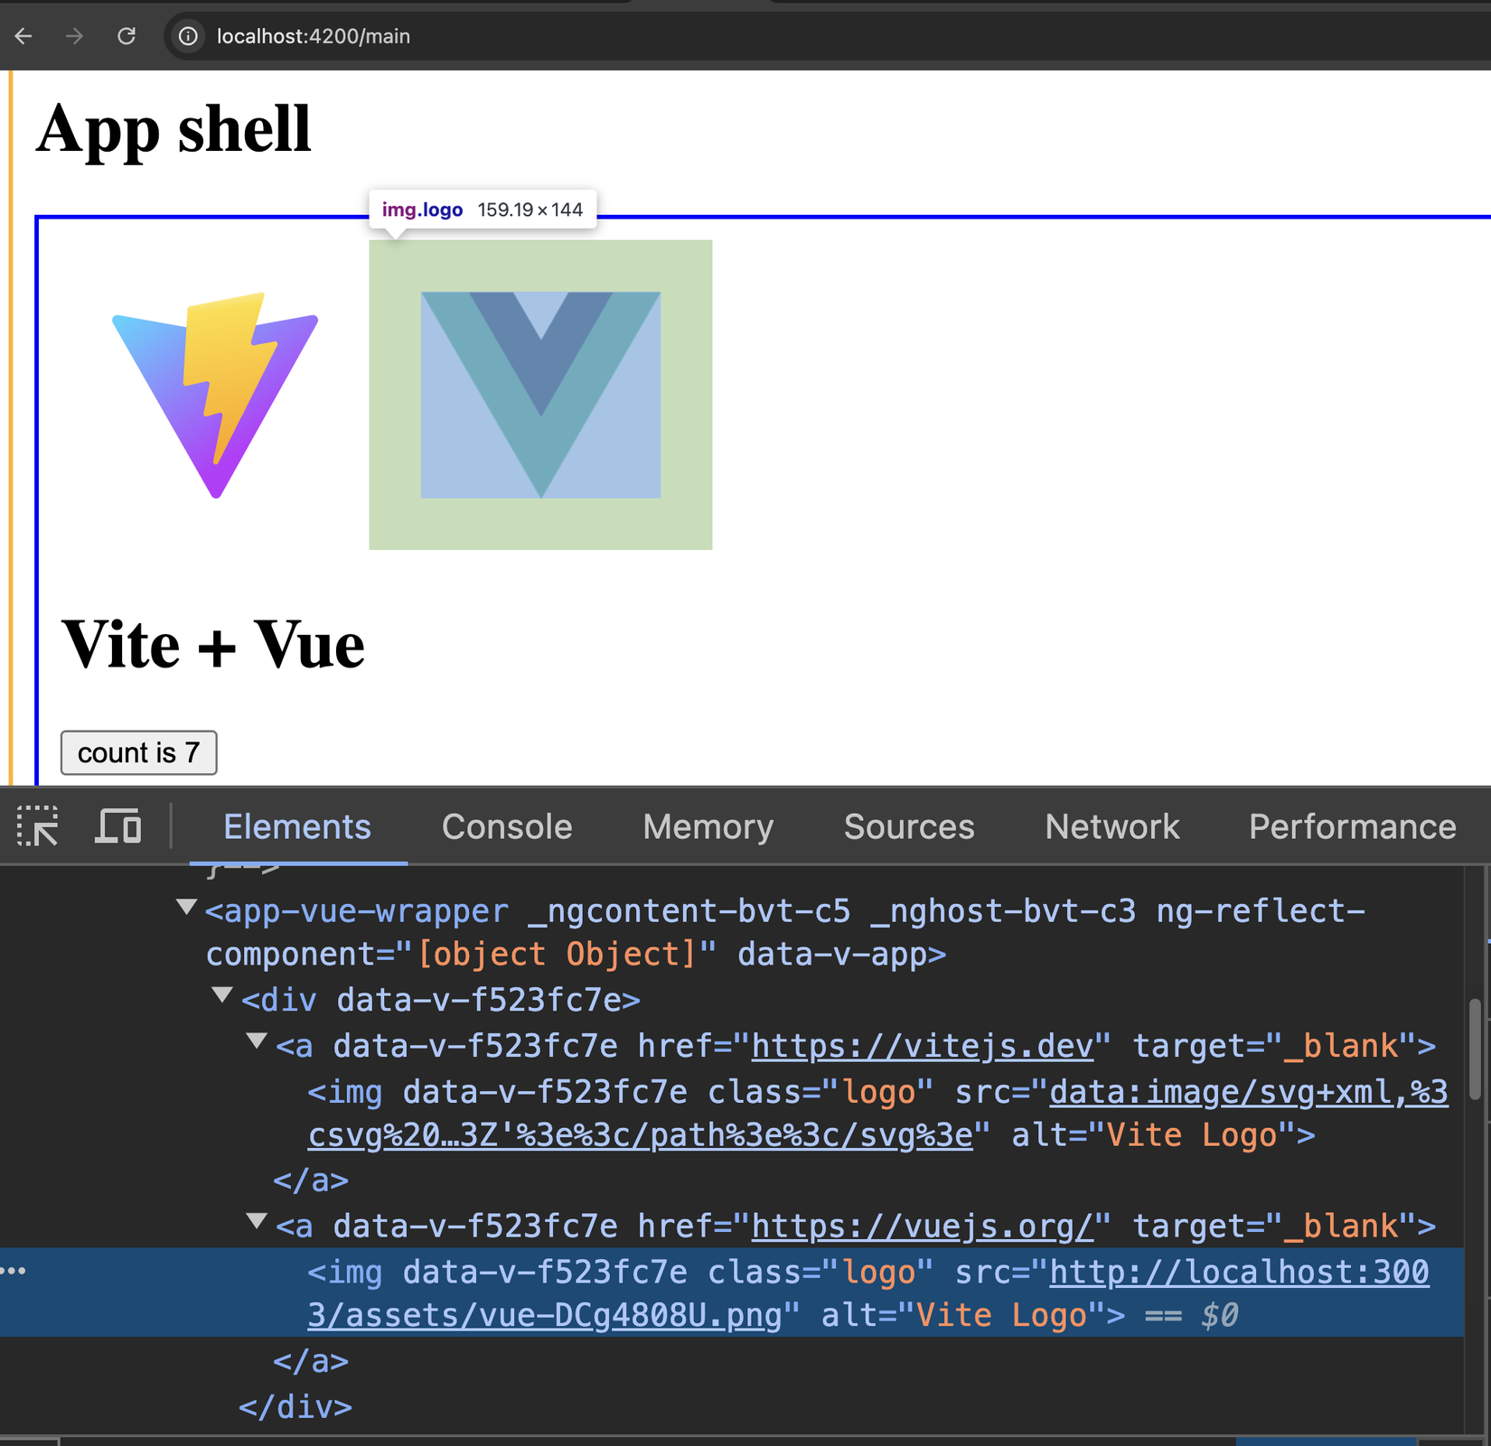Open the data:image/svg+xml src link
1491x1446 pixels.
[878, 1114]
